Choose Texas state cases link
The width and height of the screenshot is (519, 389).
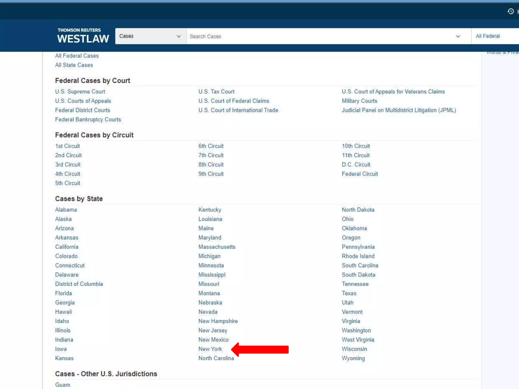click(x=349, y=293)
